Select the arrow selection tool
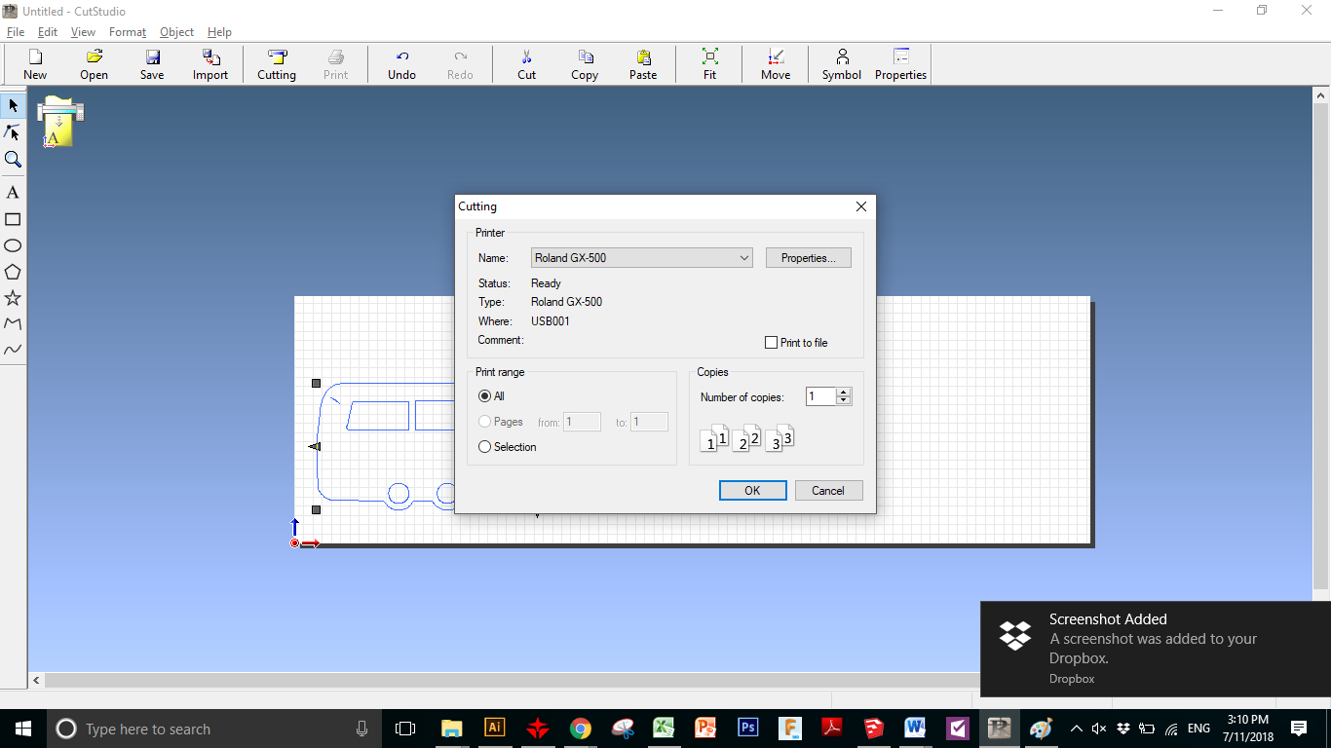1331x748 pixels. [x=13, y=105]
